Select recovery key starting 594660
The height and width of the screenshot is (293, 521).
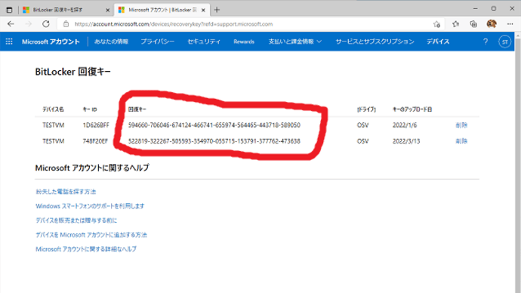tap(214, 125)
